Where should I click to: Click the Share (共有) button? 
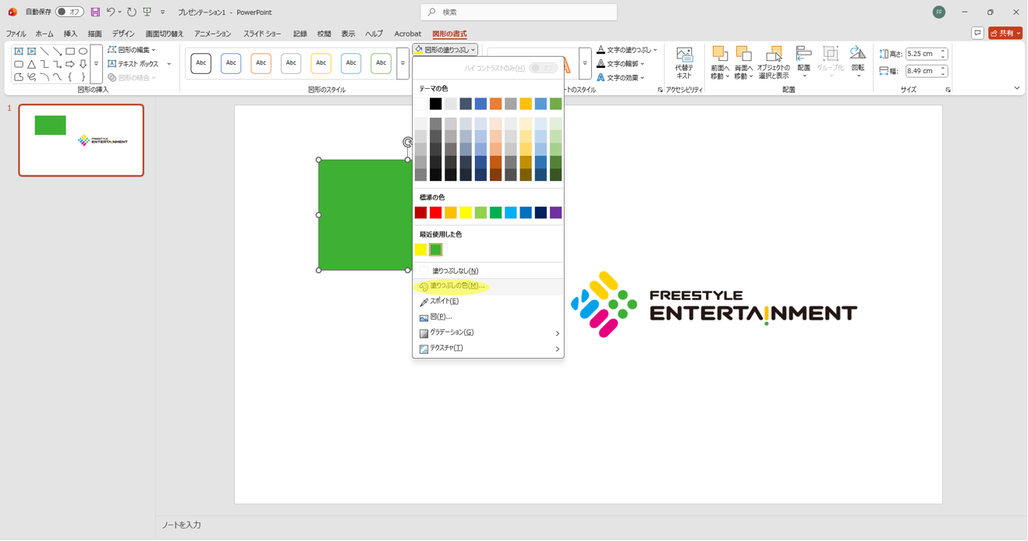click(x=1005, y=34)
